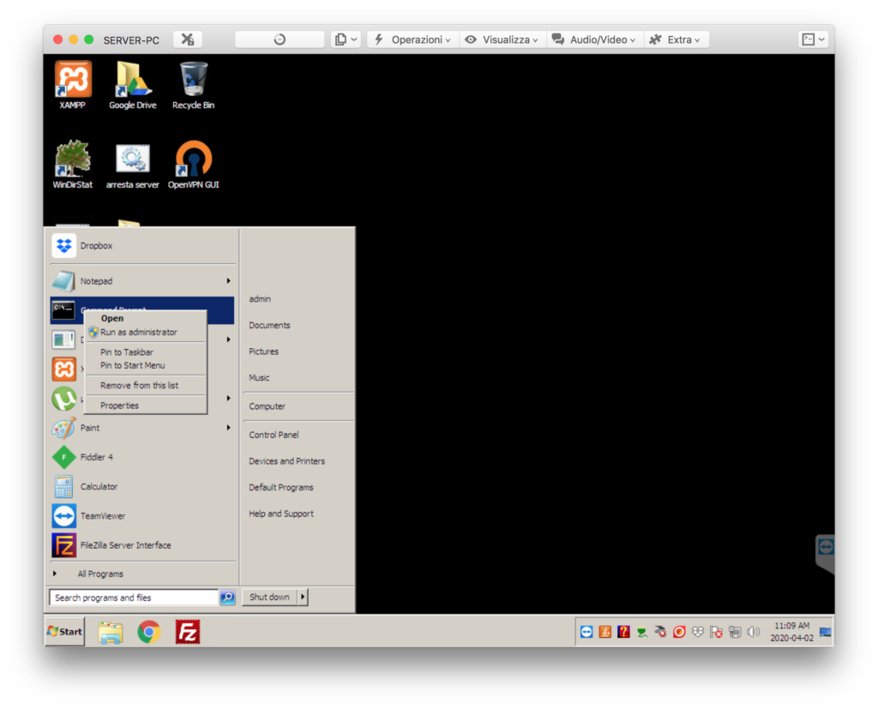
Task: Open FileZilla from the taskbar
Action: coord(188,633)
